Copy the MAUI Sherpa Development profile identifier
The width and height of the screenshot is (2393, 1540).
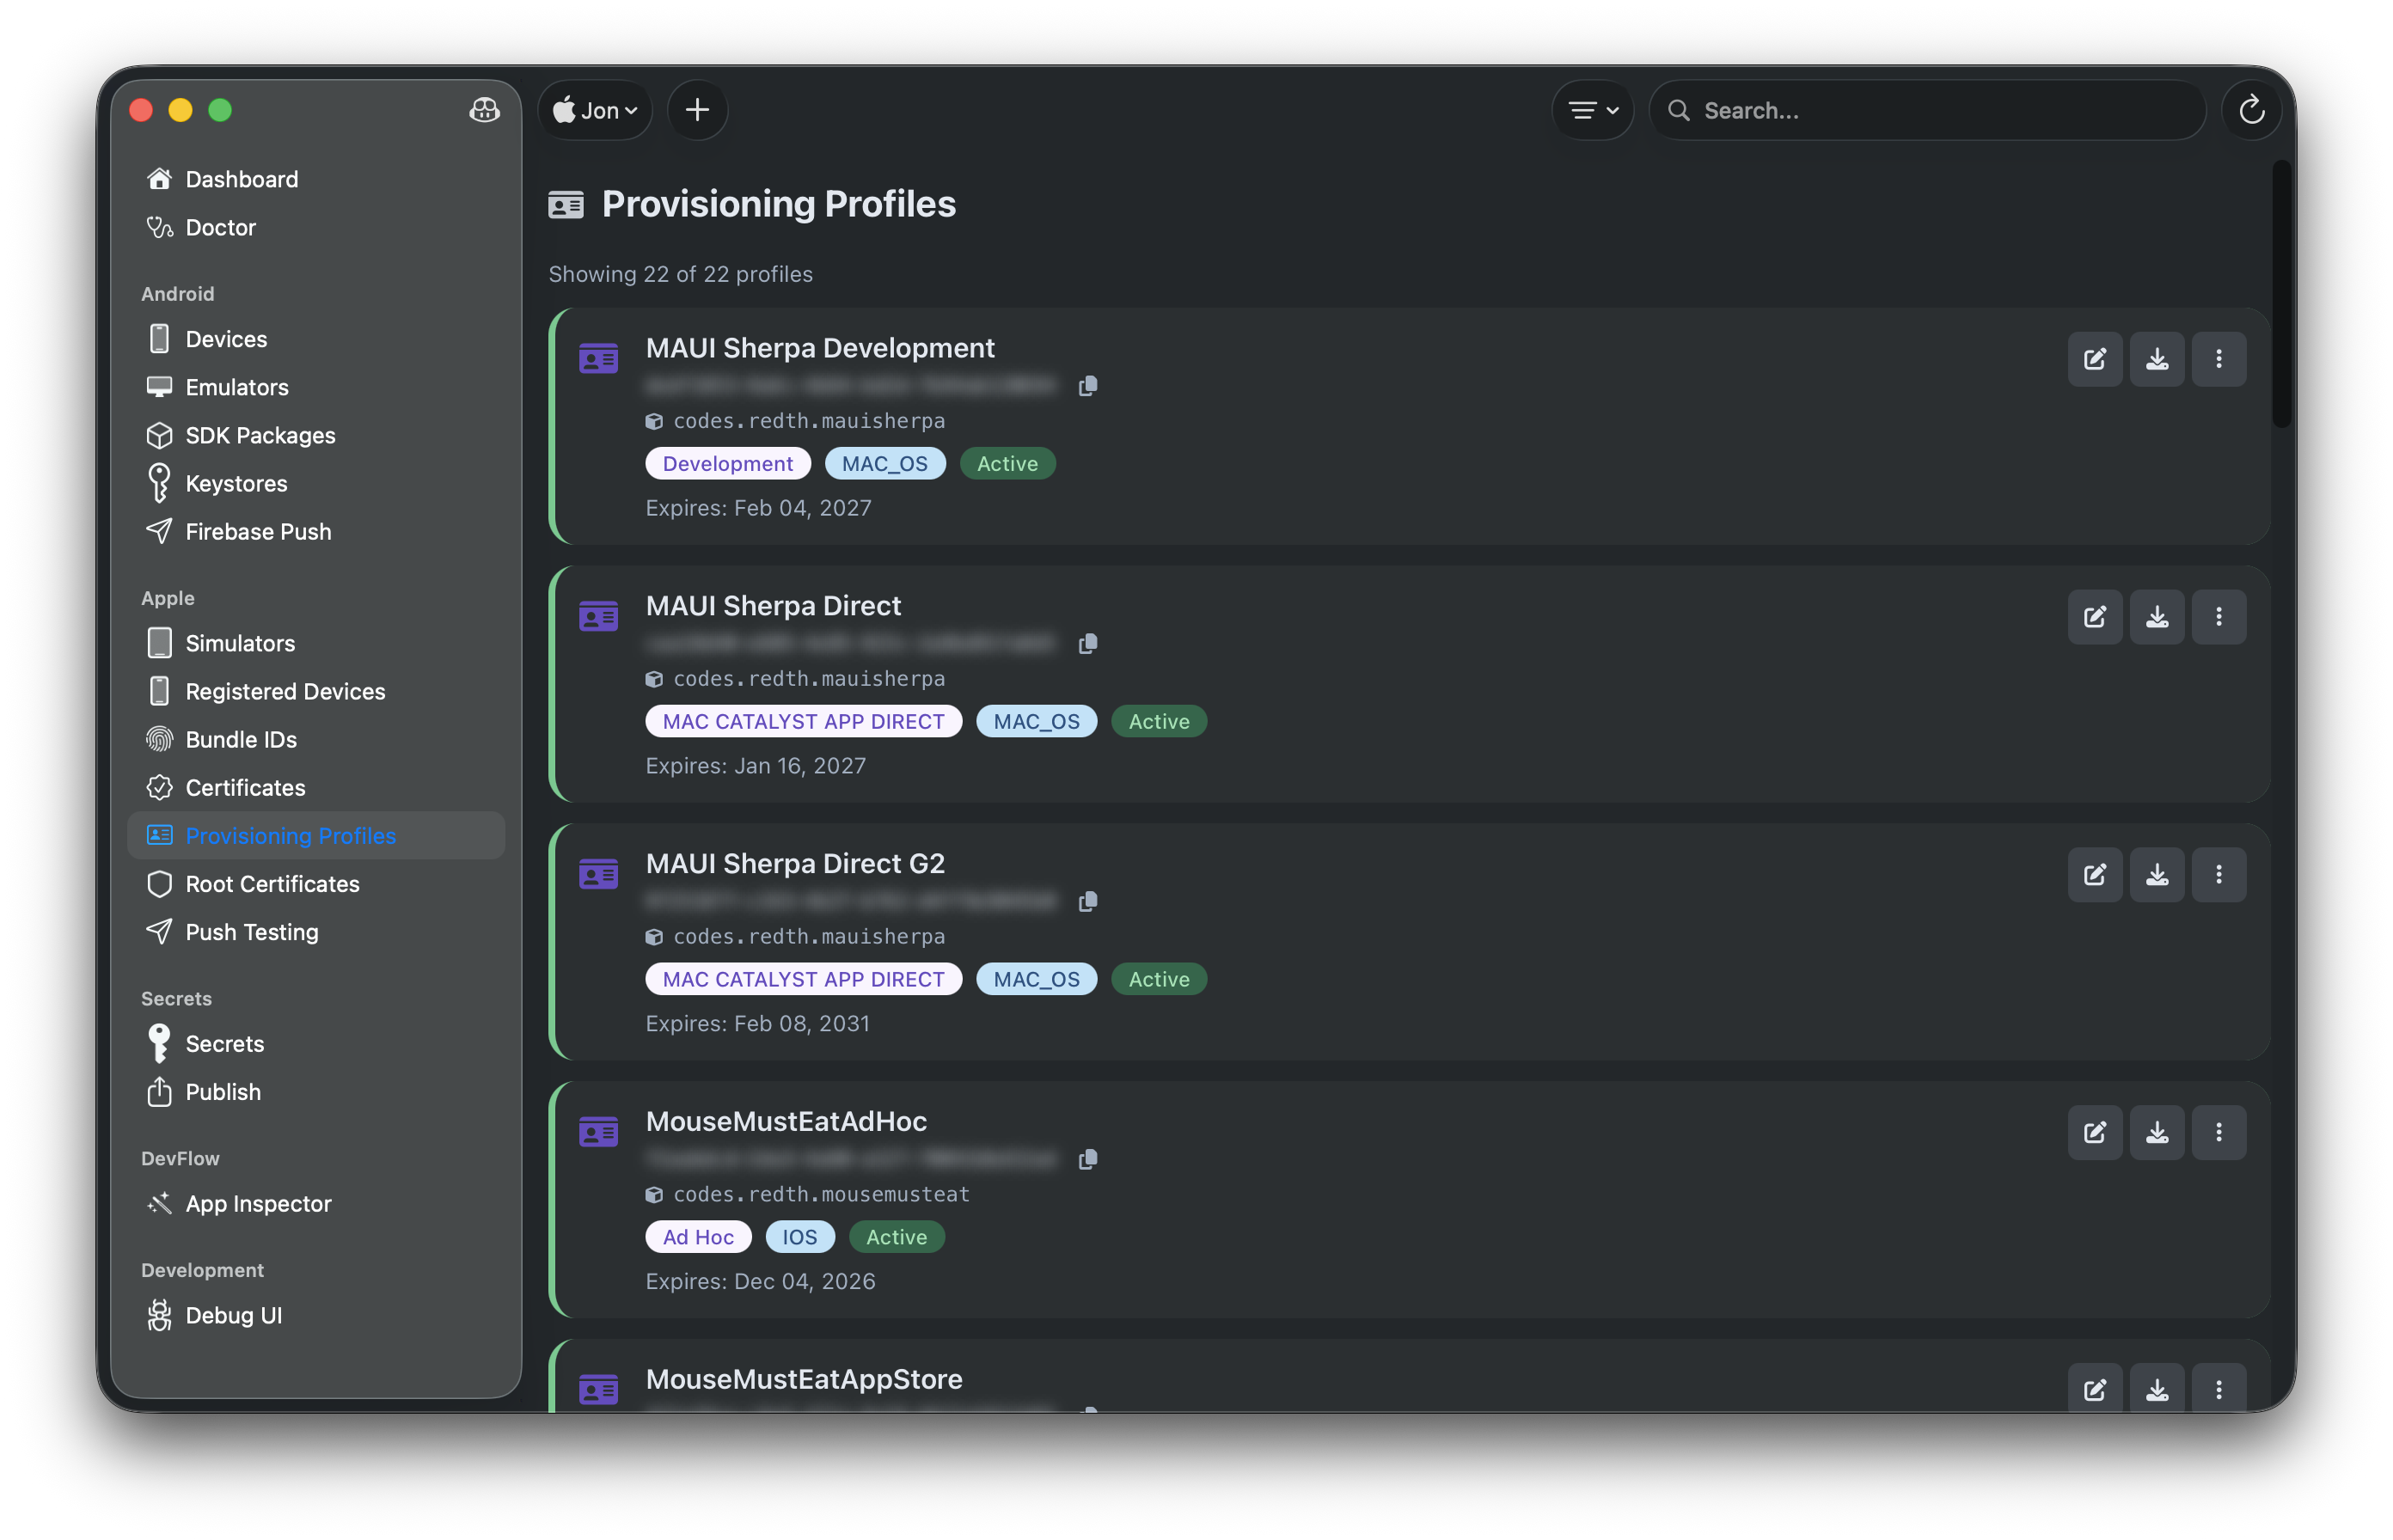pyautogui.click(x=1089, y=386)
